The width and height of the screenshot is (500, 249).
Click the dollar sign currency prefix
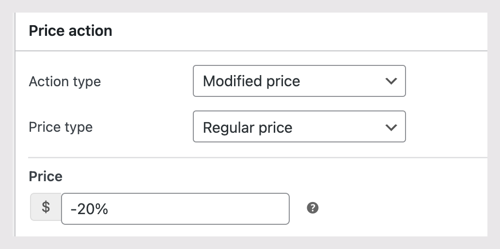[x=46, y=207]
